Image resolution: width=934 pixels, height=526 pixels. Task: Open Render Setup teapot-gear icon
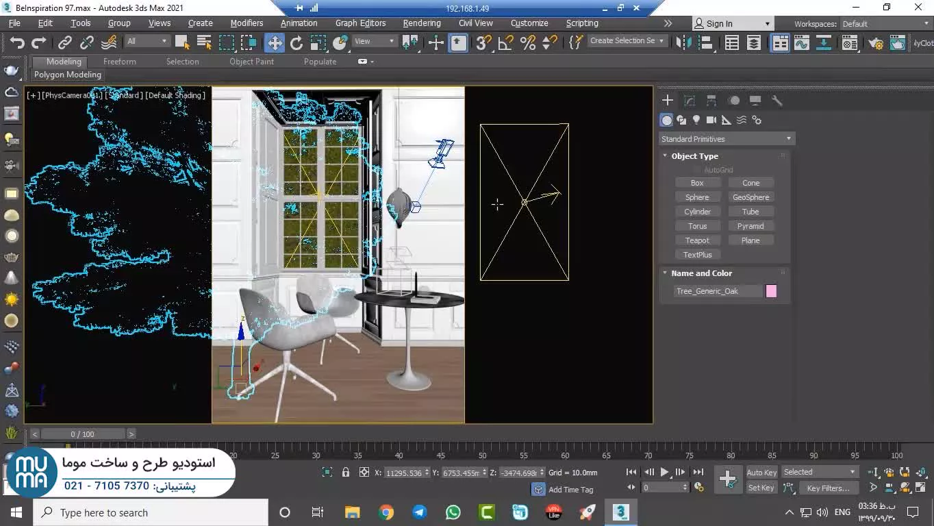(876, 42)
